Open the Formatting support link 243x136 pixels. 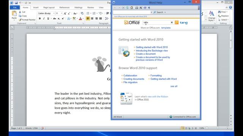pyautogui.click(x=156, y=76)
